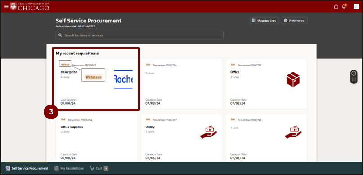Open the hamburger navigation menu

point(6,6)
